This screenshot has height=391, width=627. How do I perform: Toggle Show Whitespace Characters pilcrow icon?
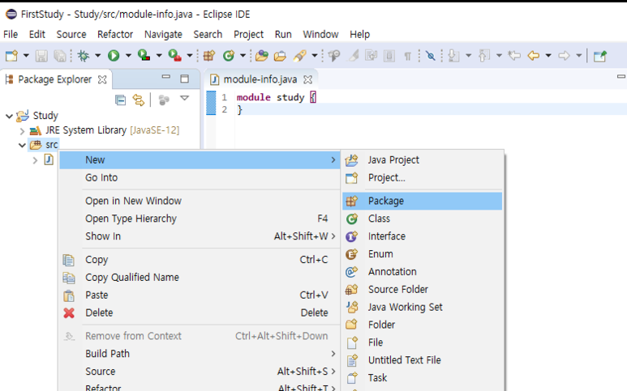(407, 56)
